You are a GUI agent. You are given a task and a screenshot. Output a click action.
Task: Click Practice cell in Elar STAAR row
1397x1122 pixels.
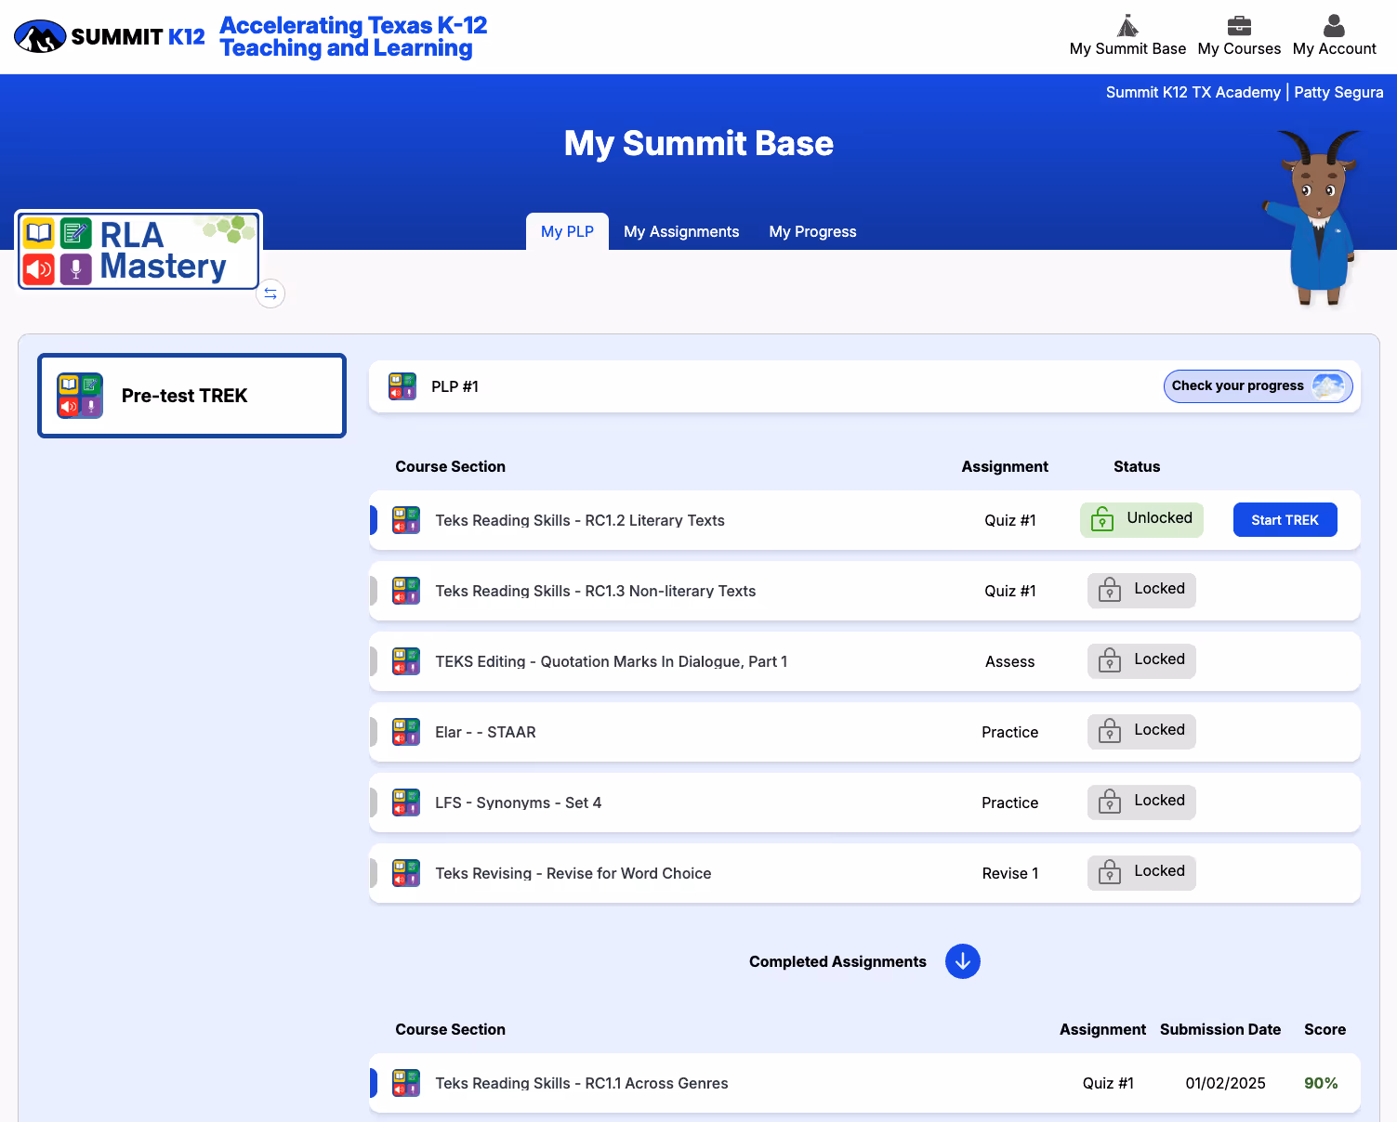[x=1009, y=732]
